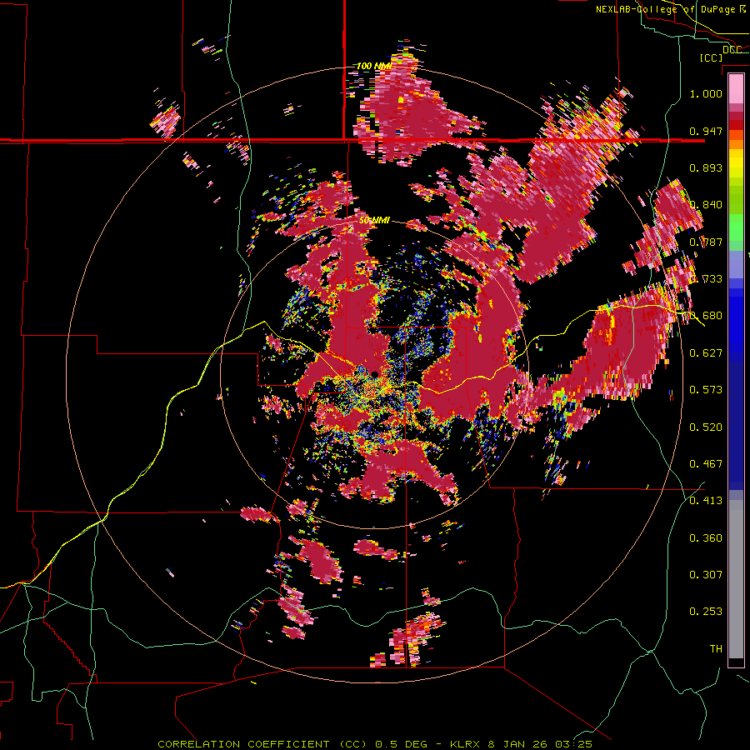750x750 pixels.
Task: Select the 0.947 scale label
Action: (x=706, y=131)
